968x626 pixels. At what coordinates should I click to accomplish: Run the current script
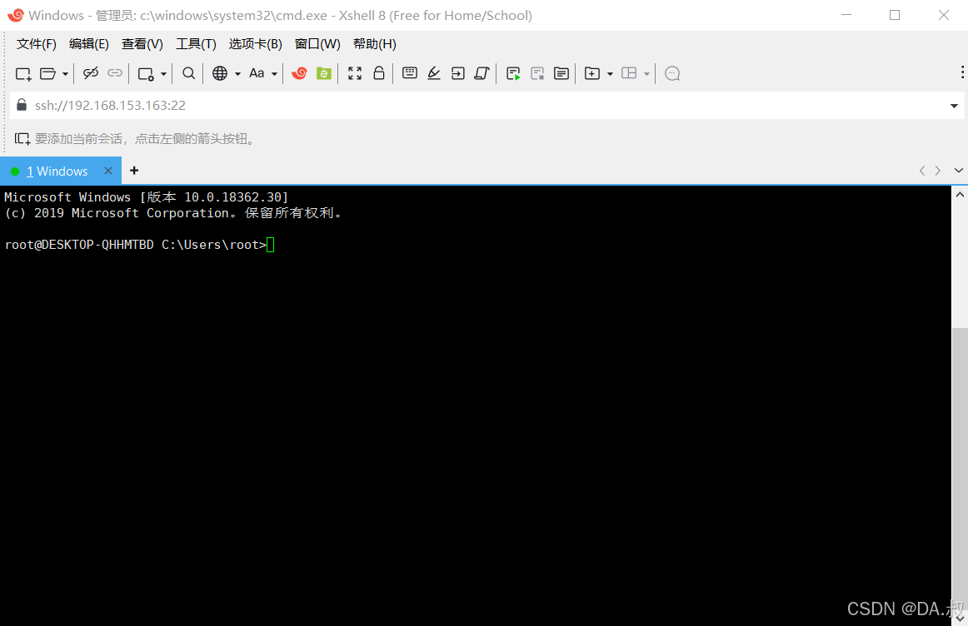pos(513,73)
